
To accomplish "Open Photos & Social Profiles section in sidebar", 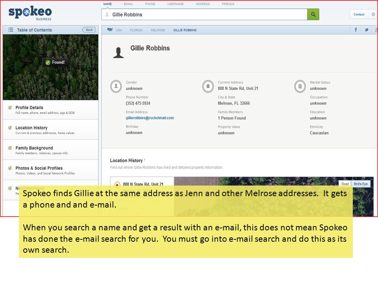I will pos(50,170).
